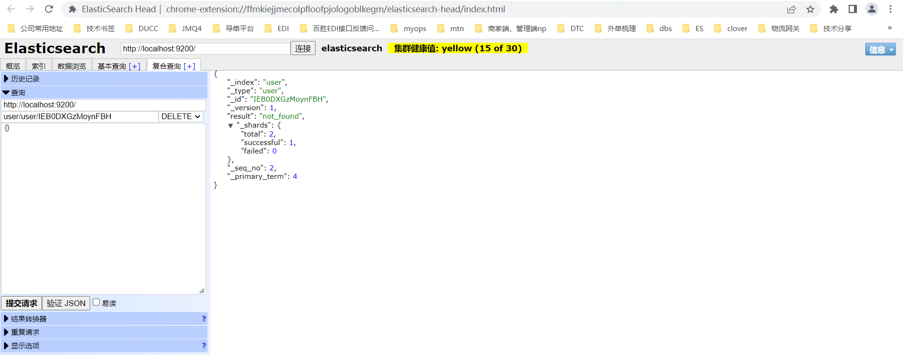Click the "not_found" result value
This screenshot has width=903, height=355.
[x=282, y=116]
